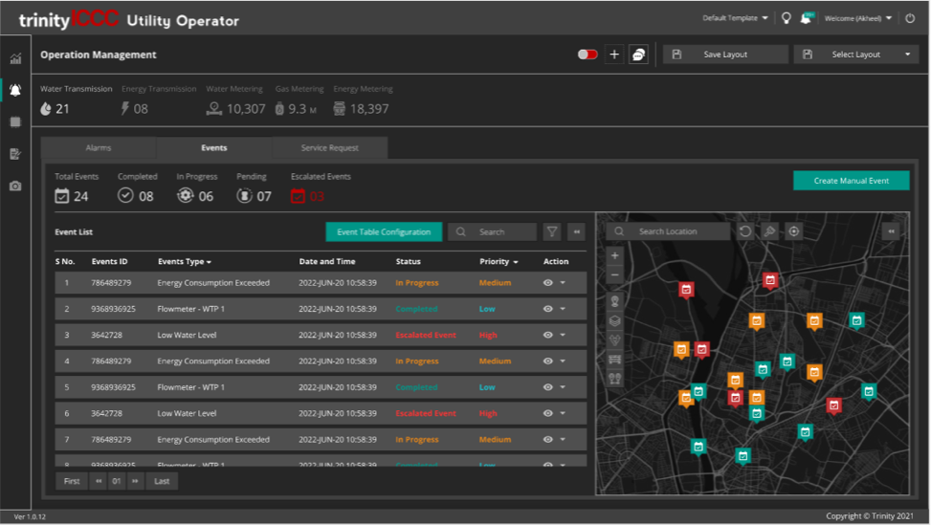The height and width of the screenshot is (525, 931).
Task: Go to next page in pagination
Action: 135,481
